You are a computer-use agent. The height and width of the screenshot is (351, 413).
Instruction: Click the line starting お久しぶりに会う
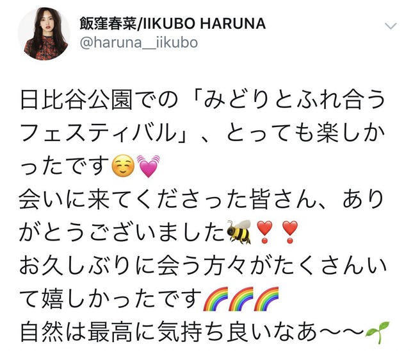point(203,266)
